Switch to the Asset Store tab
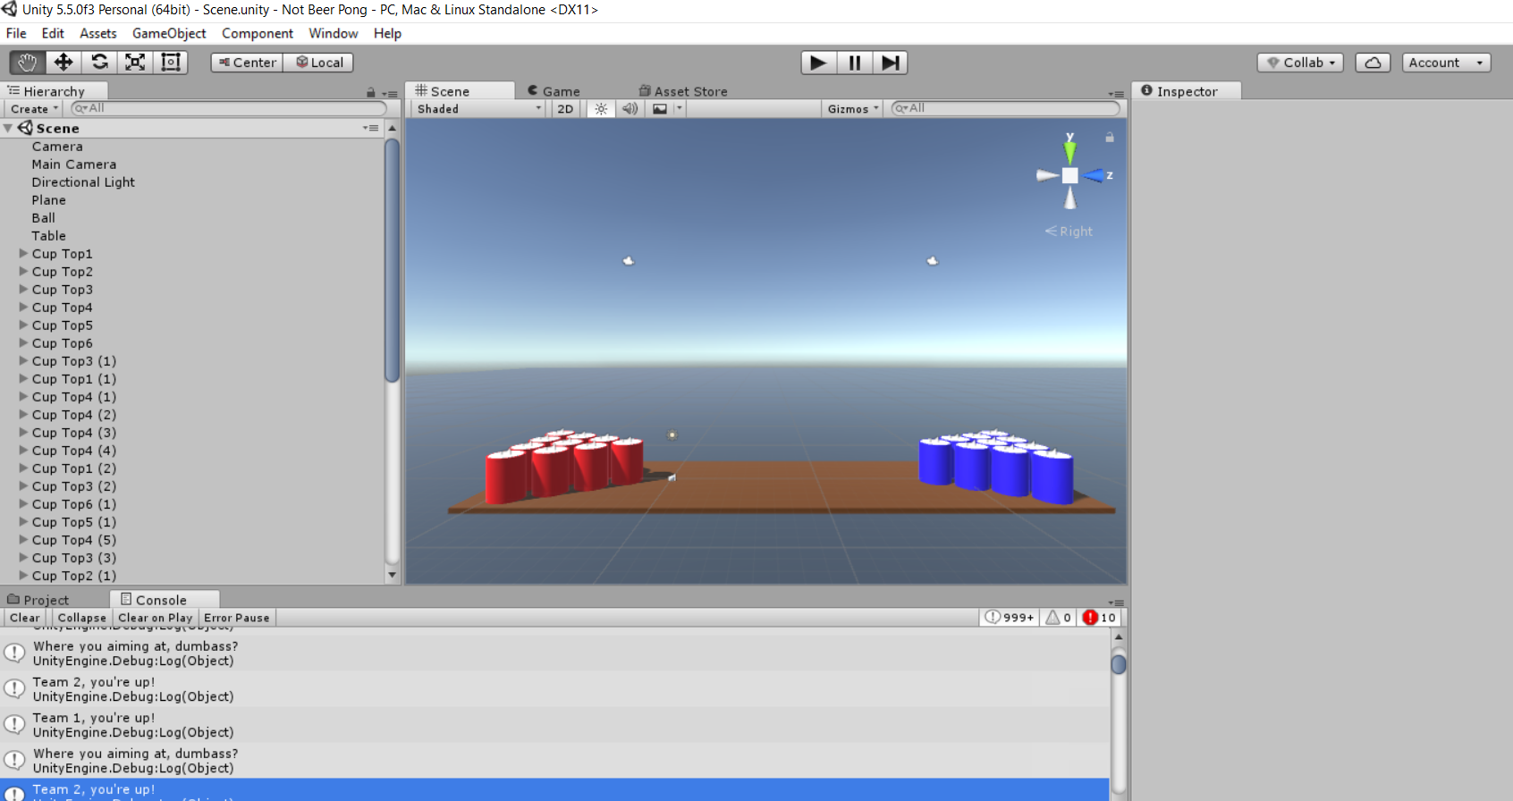 pyautogui.click(x=683, y=91)
